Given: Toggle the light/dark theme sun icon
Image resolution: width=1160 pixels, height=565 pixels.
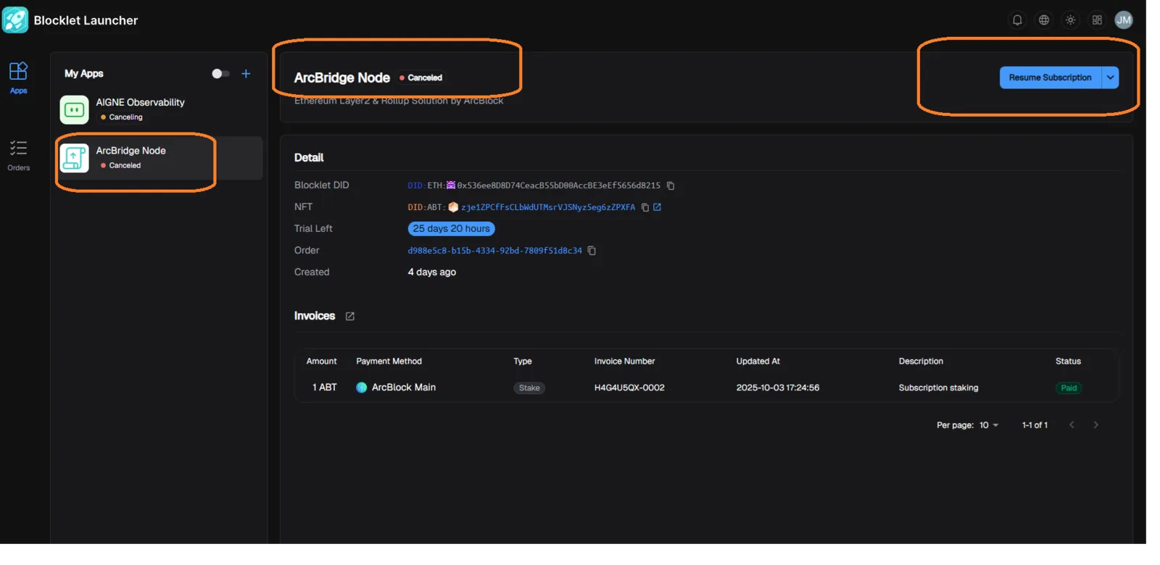Looking at the screenshot, I should click(1071, 20).
